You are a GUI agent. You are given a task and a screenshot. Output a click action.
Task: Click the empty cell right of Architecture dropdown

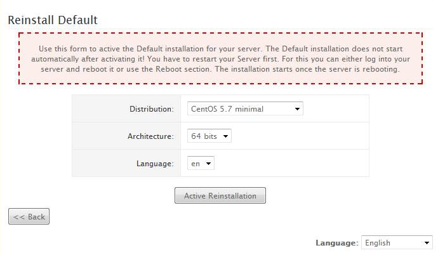pyautogui.click(x=300, y=136)
